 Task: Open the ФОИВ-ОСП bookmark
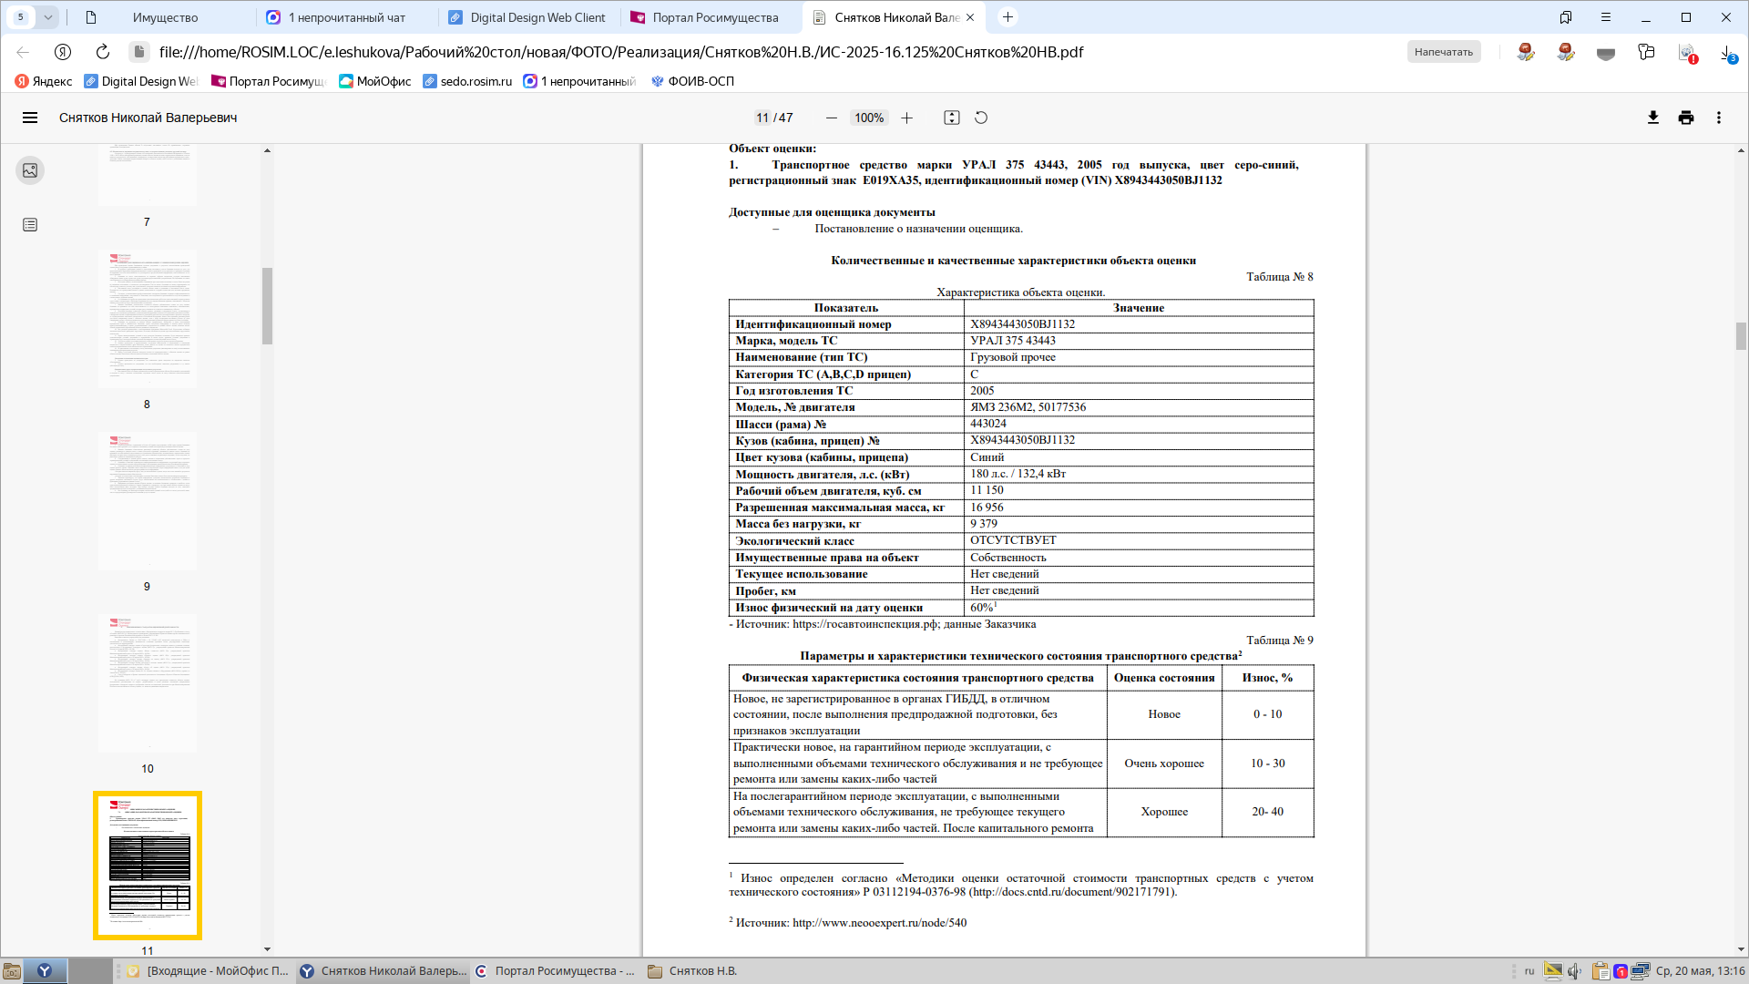tap(692, 81)
